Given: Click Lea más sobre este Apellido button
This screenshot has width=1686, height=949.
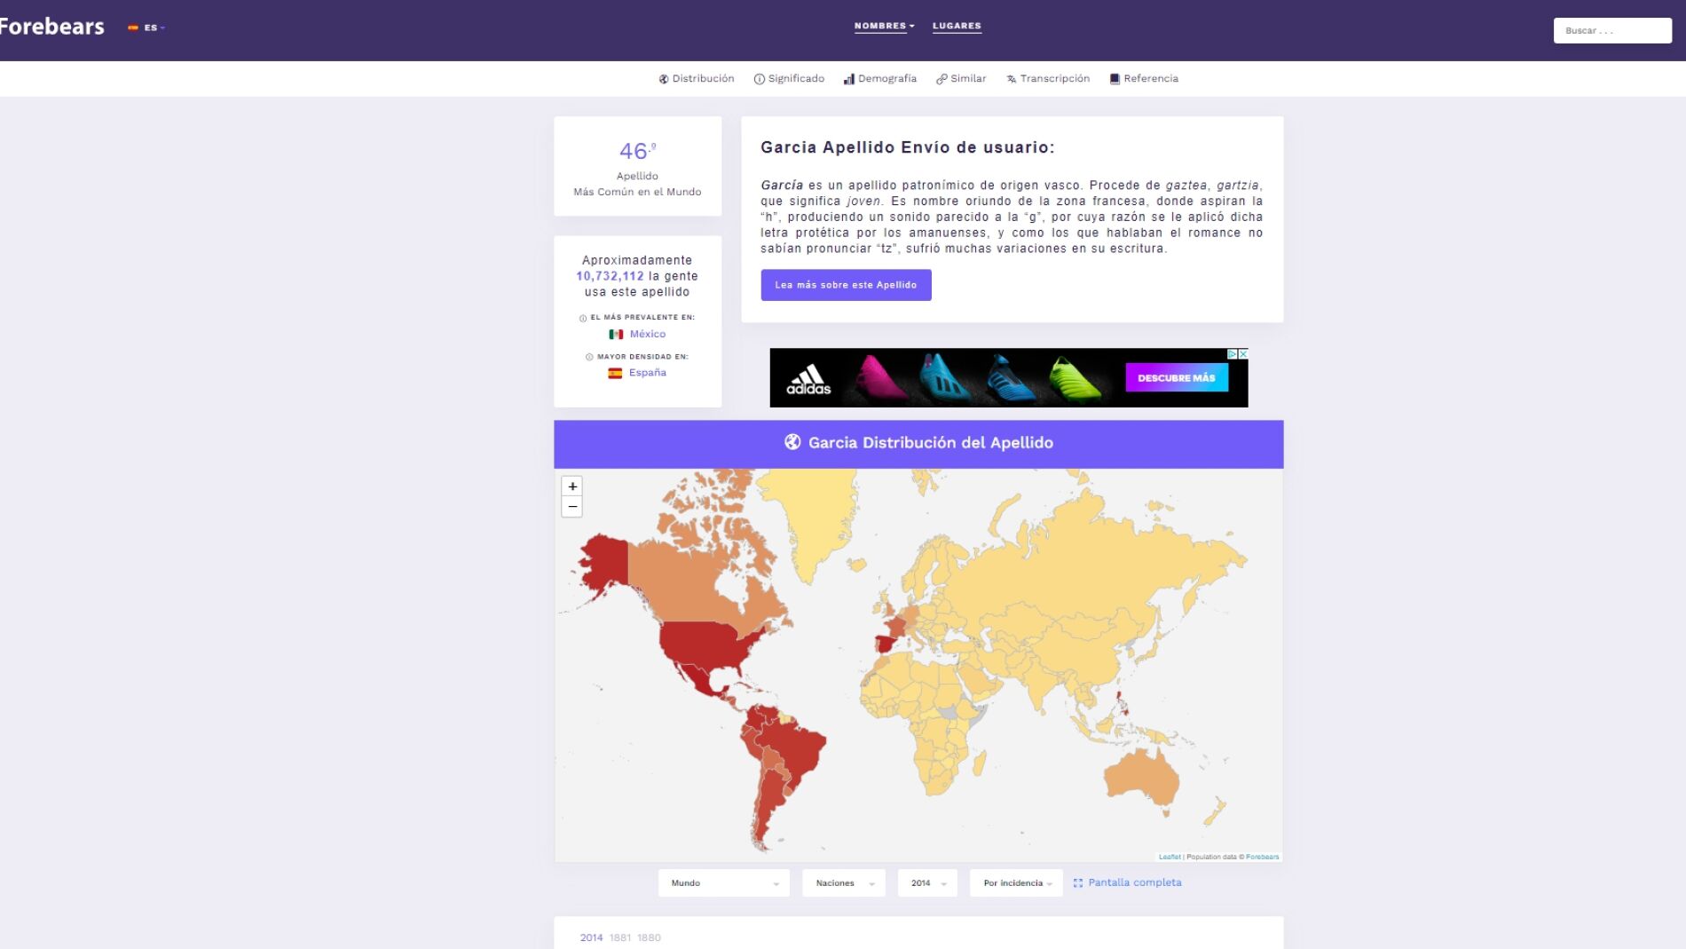Looking at the screenshot, I should pos(846,285).
